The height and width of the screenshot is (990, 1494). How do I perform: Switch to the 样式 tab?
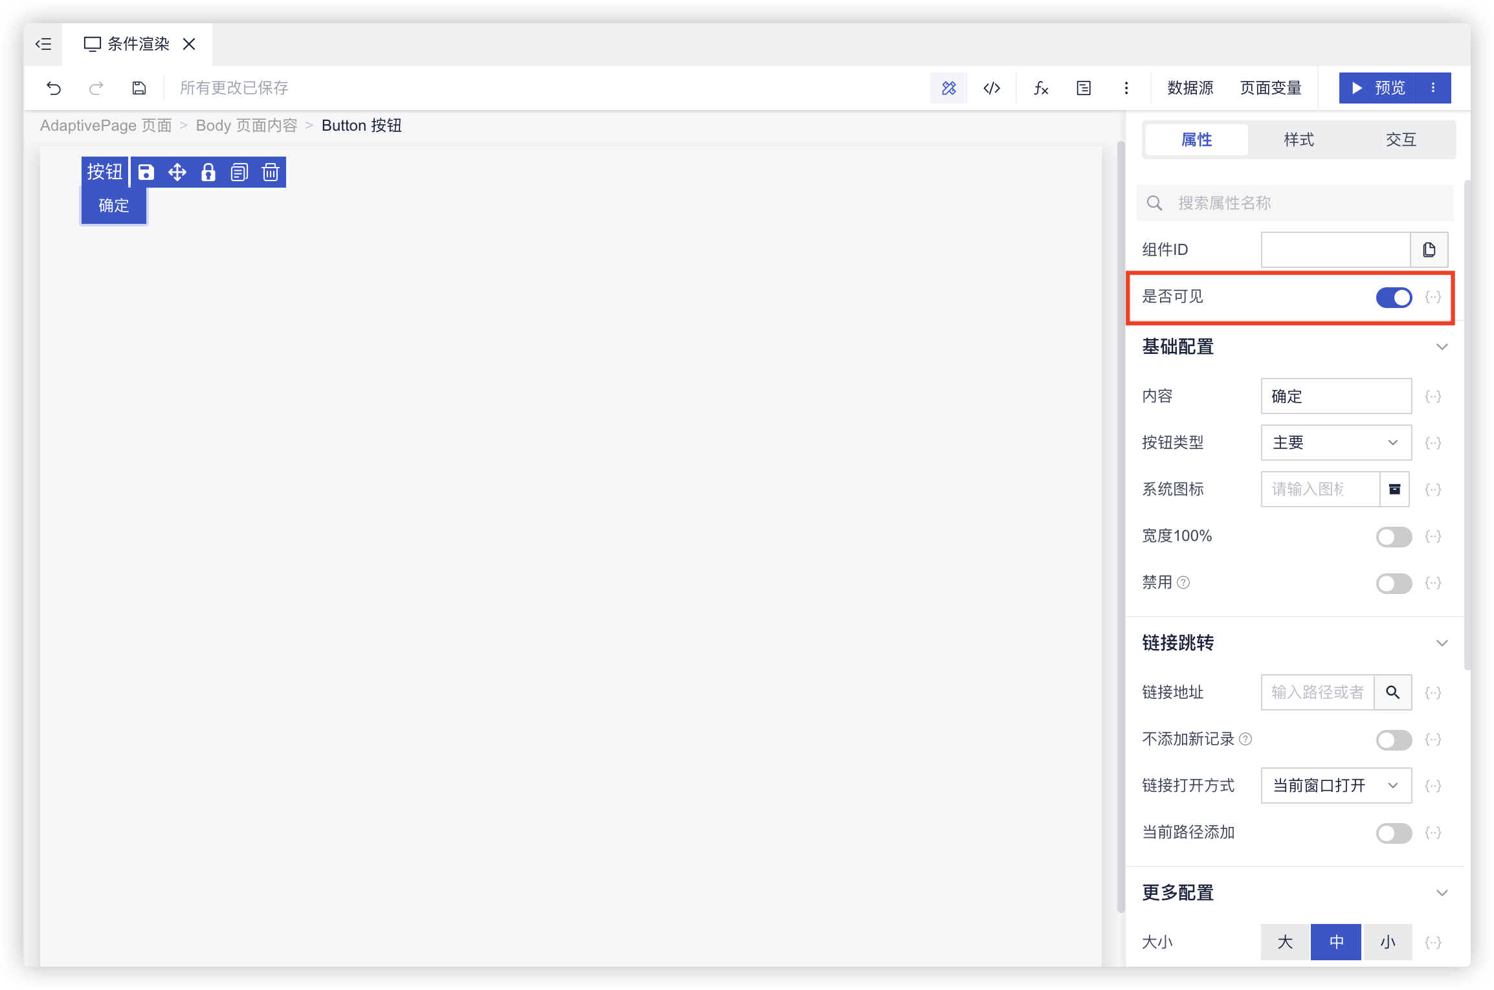(1299, 140)
